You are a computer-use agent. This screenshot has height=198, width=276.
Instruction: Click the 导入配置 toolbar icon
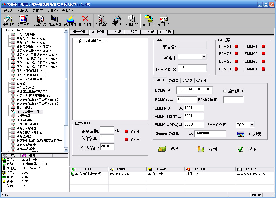[x=148, y=19]
